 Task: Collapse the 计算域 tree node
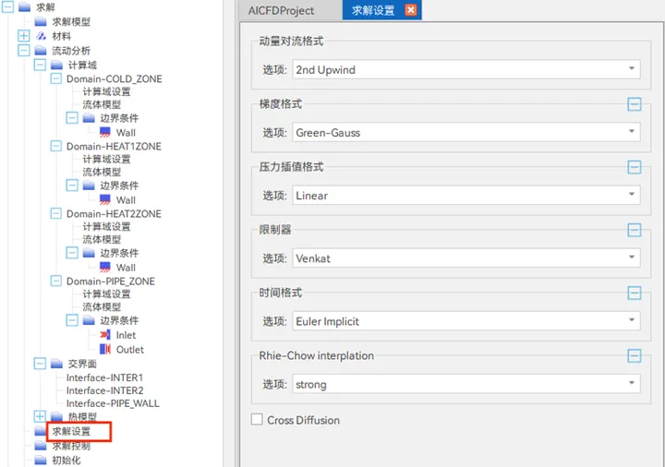40,65
